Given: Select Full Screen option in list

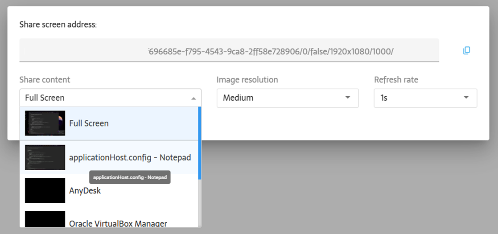Looking at the screenshot, I should (x=89, y=123).
